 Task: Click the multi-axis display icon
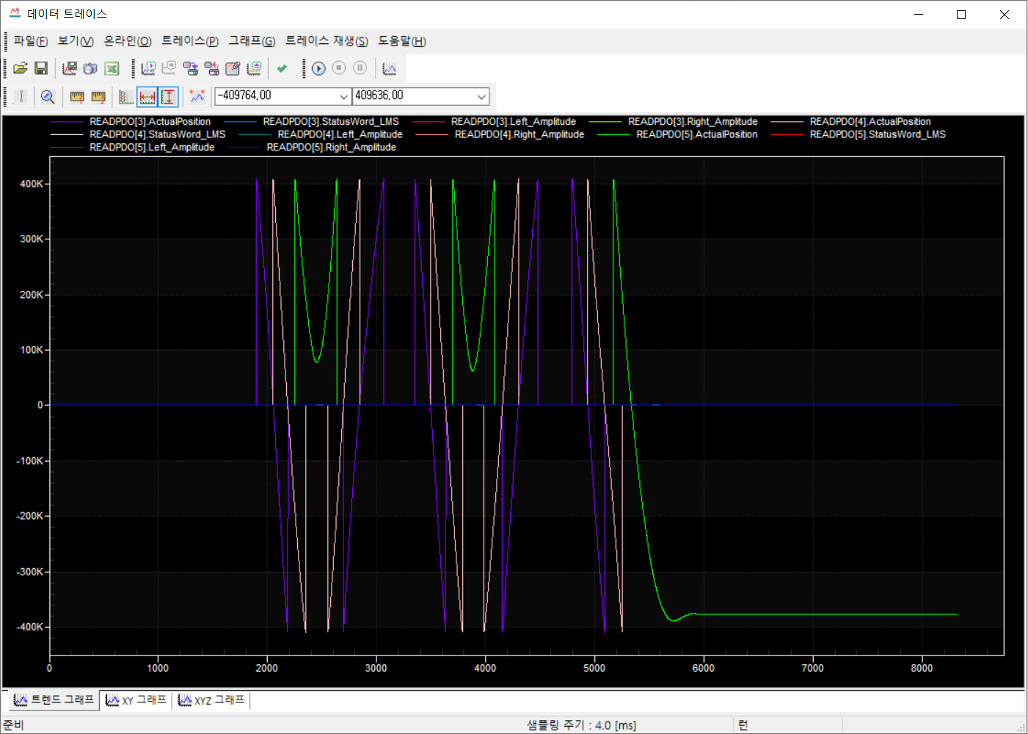tap(126, 96)
